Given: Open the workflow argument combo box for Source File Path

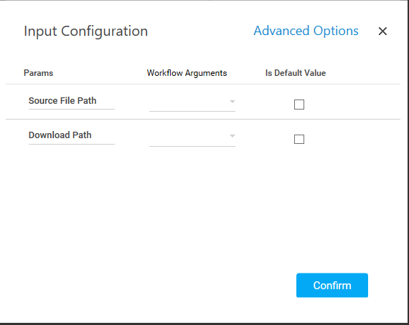Looking at the screenshot, I should coord(192,102).
